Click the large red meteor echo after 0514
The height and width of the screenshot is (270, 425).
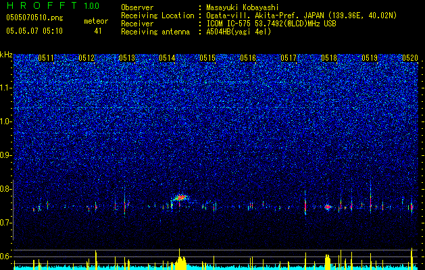coord(180,198)
